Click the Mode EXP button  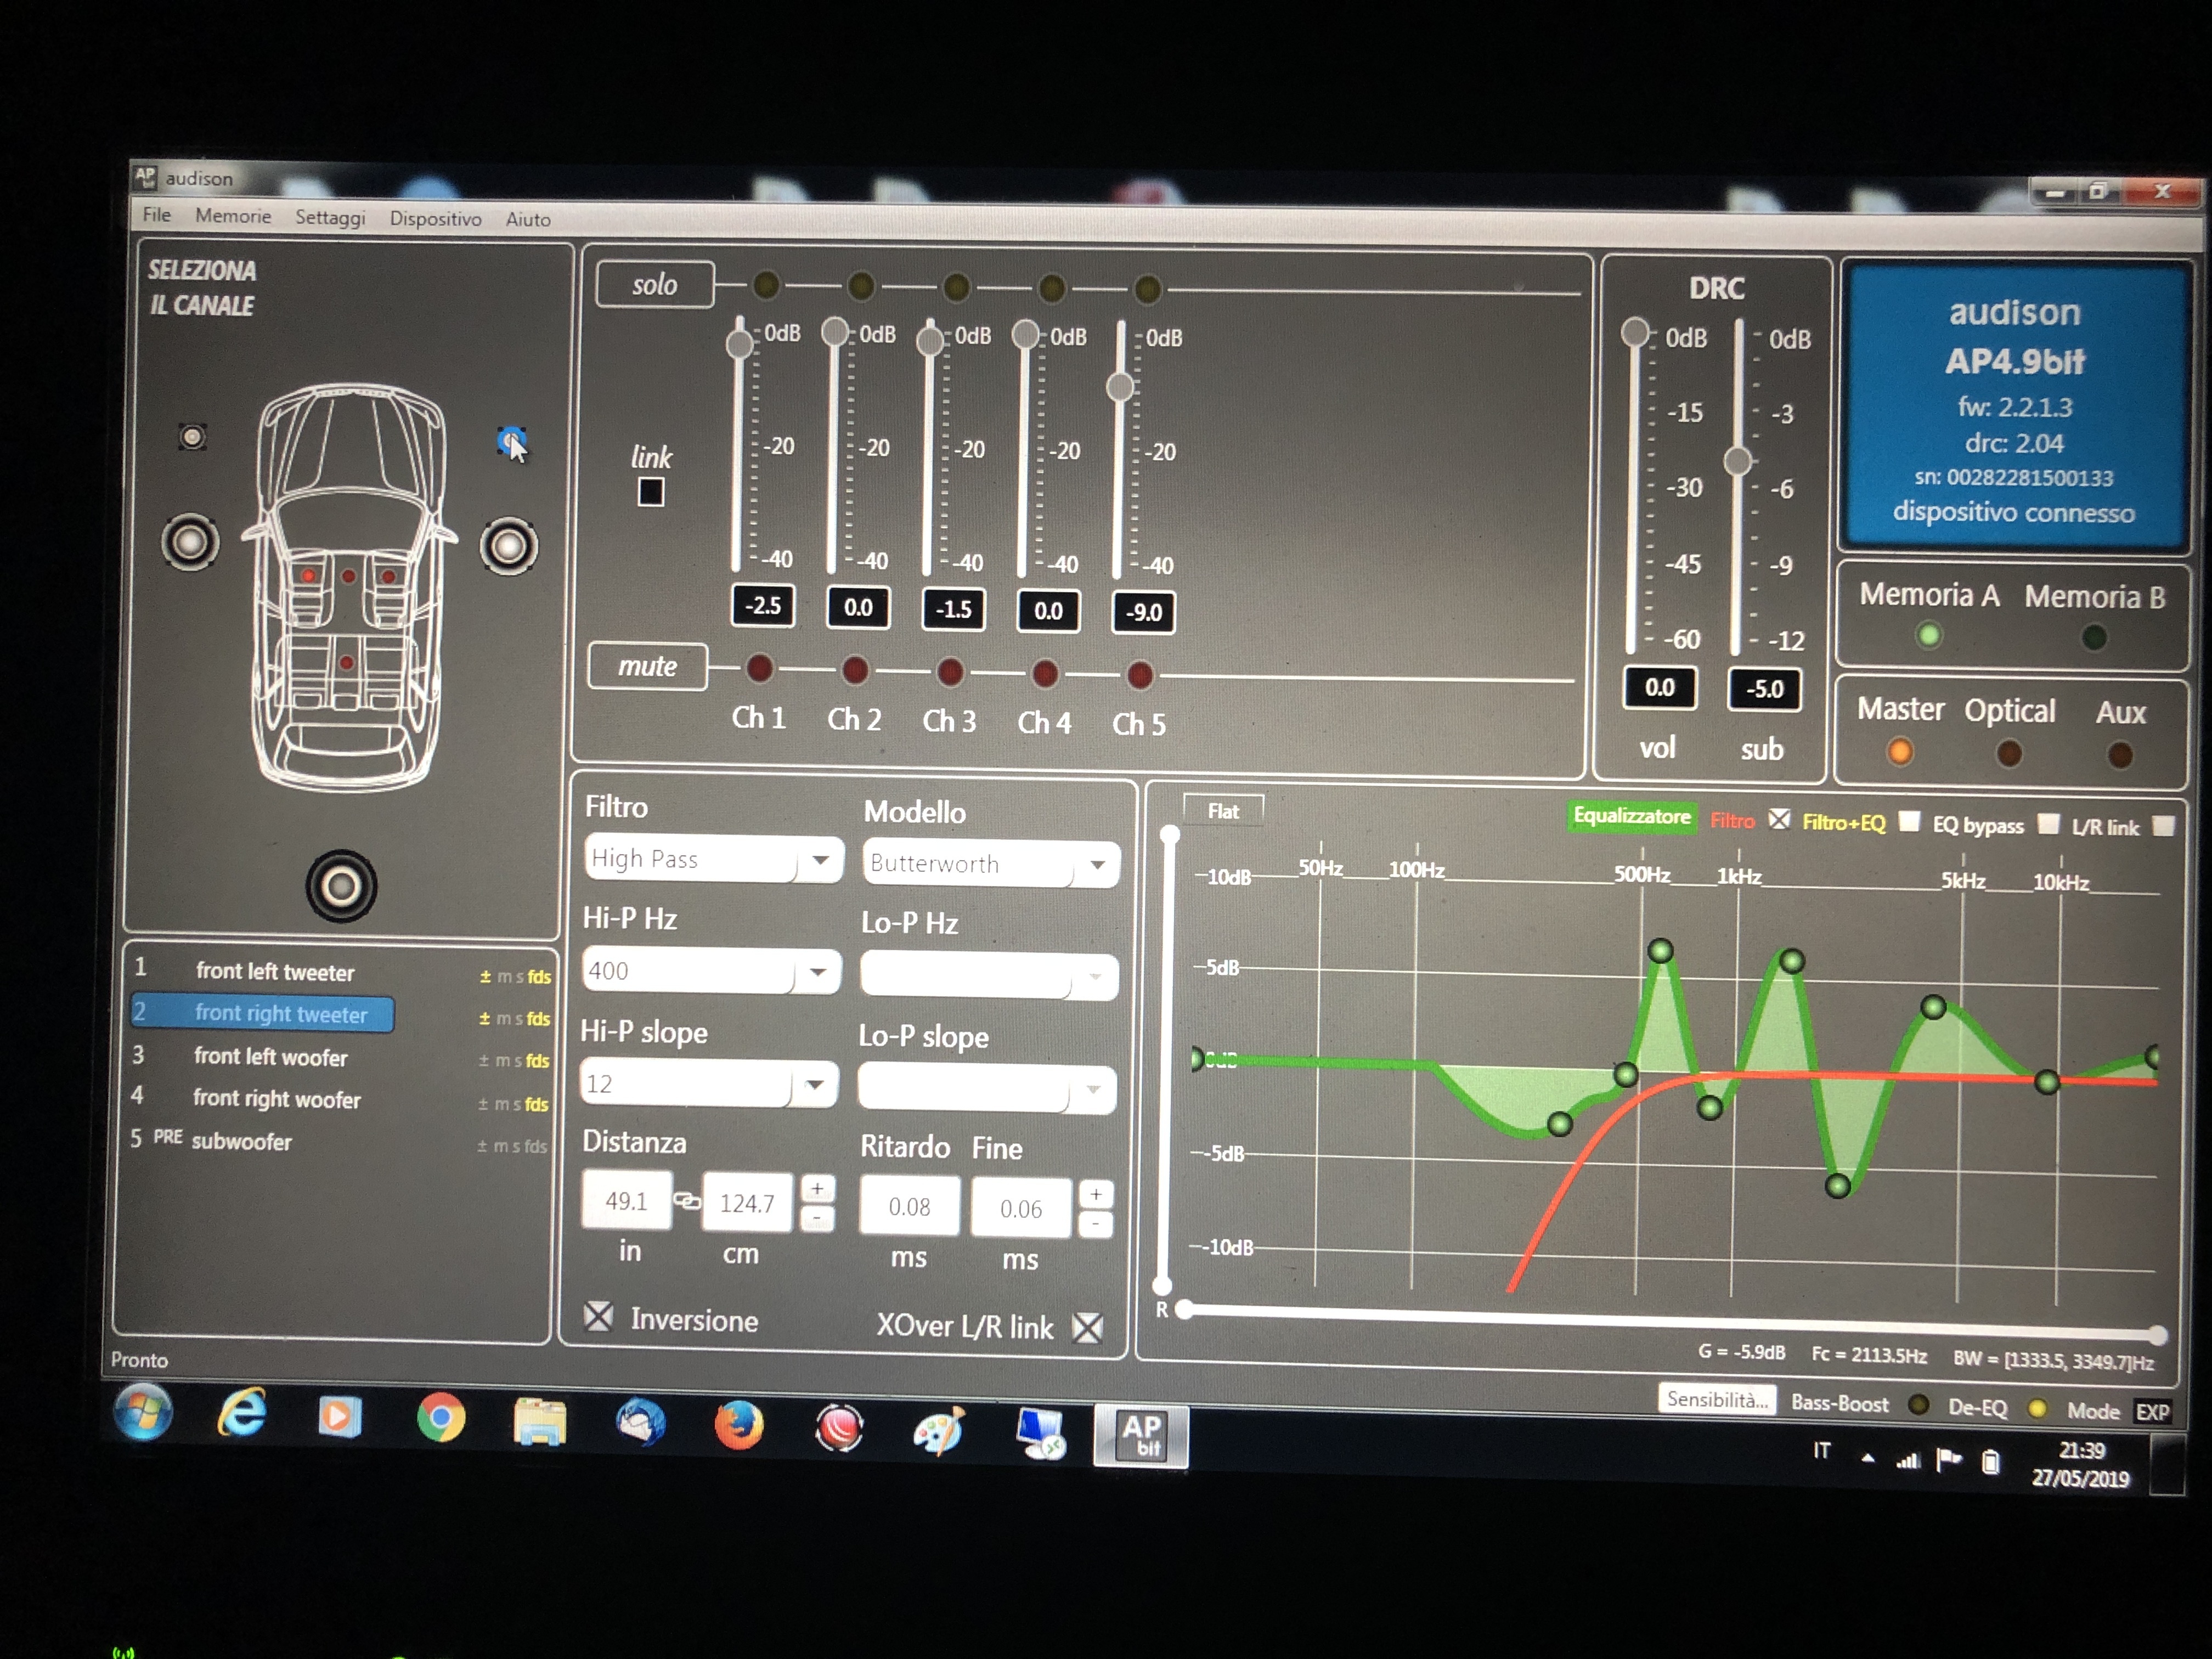pyautogui.click(x=2151, y=1412)
